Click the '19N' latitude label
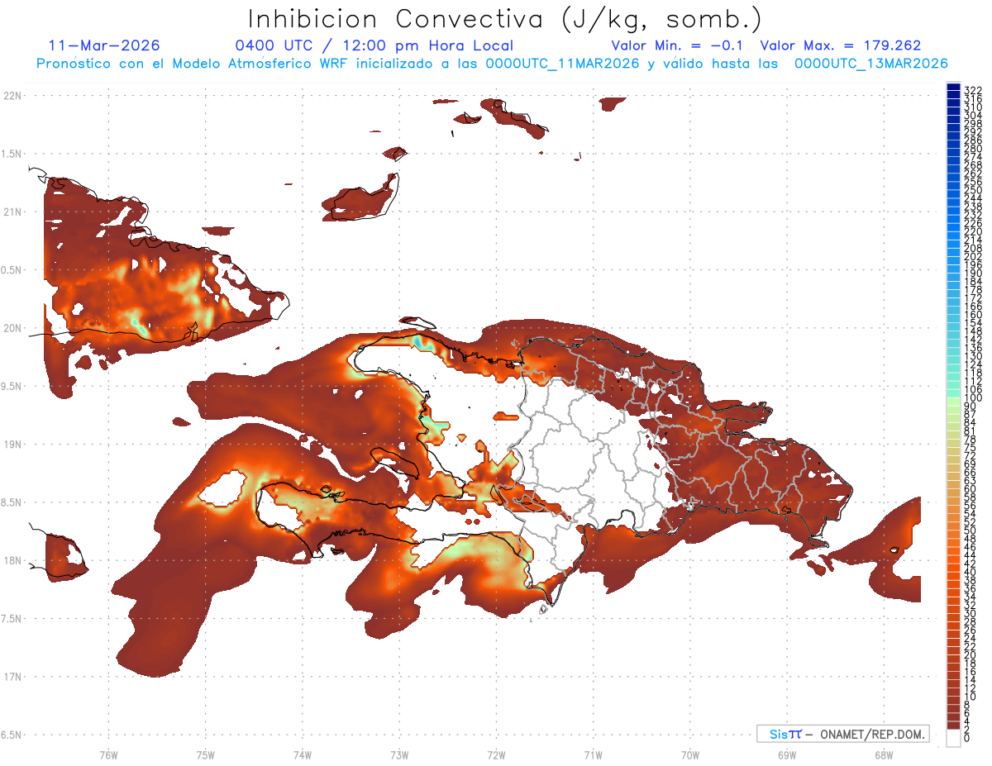 (12, 444)
